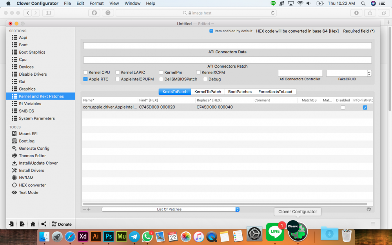Click the Safari sidebar toggle button
The height and width of the screenshot is (245, 392).
coord(48,13)
